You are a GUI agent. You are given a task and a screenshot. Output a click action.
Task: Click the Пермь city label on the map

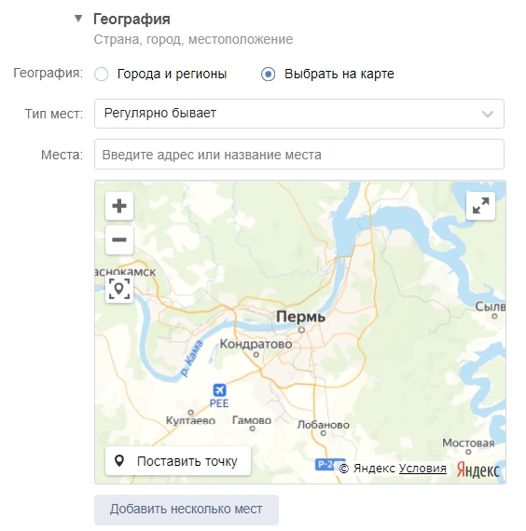(x=300, y=317)
